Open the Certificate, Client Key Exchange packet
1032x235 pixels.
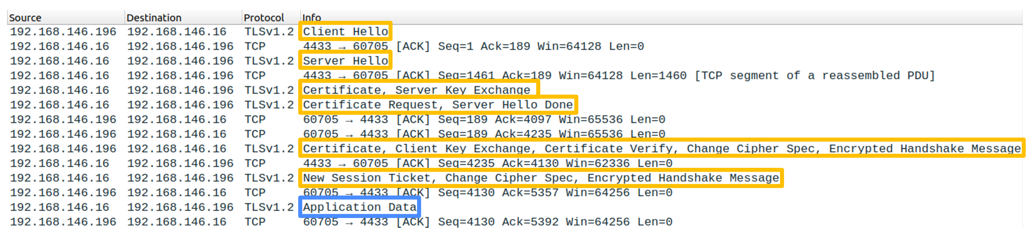(661, 149)
